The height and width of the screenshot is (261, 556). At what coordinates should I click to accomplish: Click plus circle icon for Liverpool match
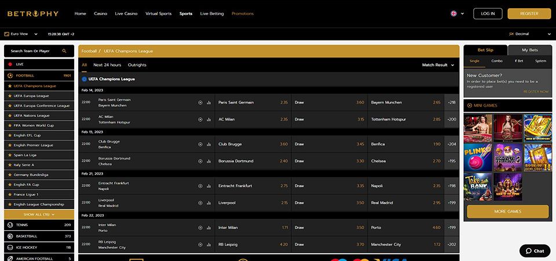click(200, 203)
